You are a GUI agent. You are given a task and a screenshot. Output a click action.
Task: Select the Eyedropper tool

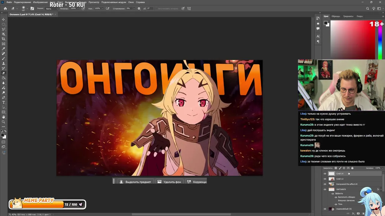point(4,49)
